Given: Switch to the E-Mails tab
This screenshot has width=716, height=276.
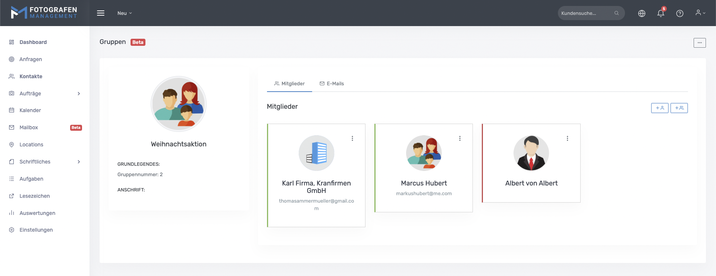Looking at the screenshot, I should (332, 84).
